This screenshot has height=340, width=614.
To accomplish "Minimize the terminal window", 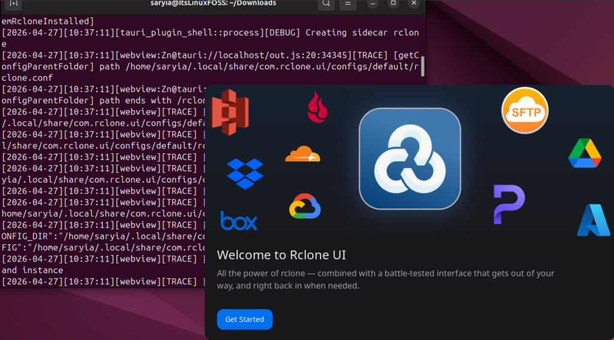I will click(373, 4).
